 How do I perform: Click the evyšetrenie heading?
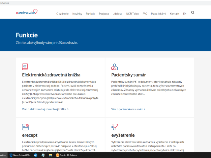[123, 135]
